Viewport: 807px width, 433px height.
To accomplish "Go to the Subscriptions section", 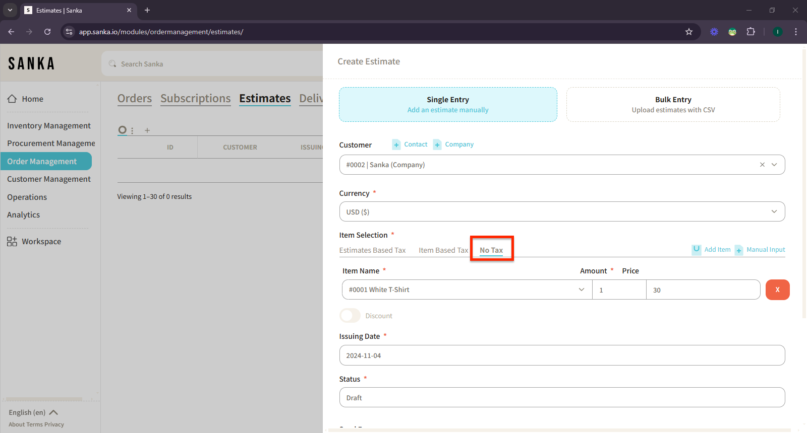I will click(195, 99).
